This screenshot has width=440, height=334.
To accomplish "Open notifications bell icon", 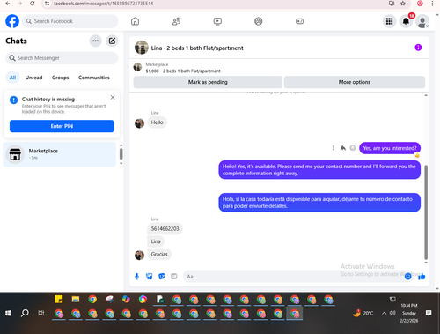I will click(406, 21).
